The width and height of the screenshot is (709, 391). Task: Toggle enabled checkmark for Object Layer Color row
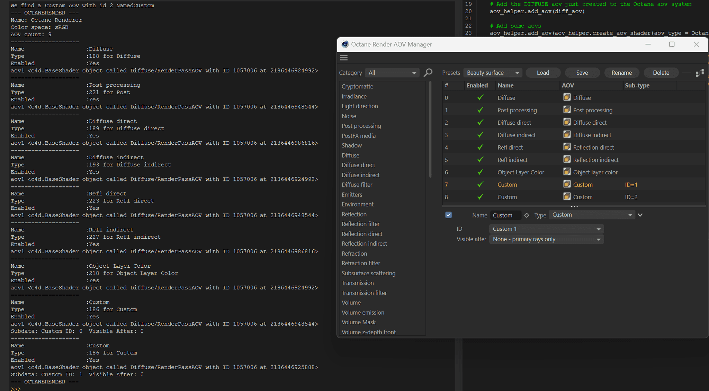click(x=480, y=172)
